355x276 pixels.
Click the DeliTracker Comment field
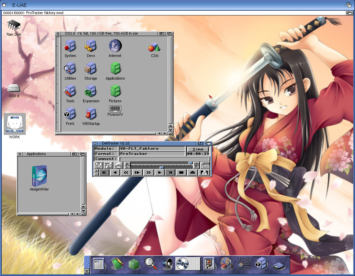tap(164, 159)
